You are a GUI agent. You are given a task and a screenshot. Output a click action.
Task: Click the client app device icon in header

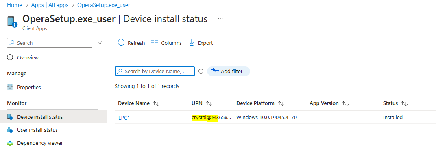click(x=12, y=22)
